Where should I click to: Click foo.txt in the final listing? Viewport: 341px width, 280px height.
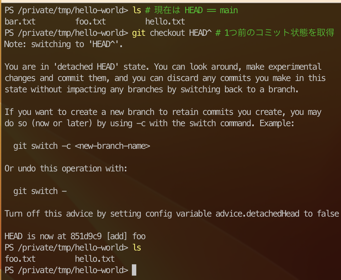coord(20,259)
